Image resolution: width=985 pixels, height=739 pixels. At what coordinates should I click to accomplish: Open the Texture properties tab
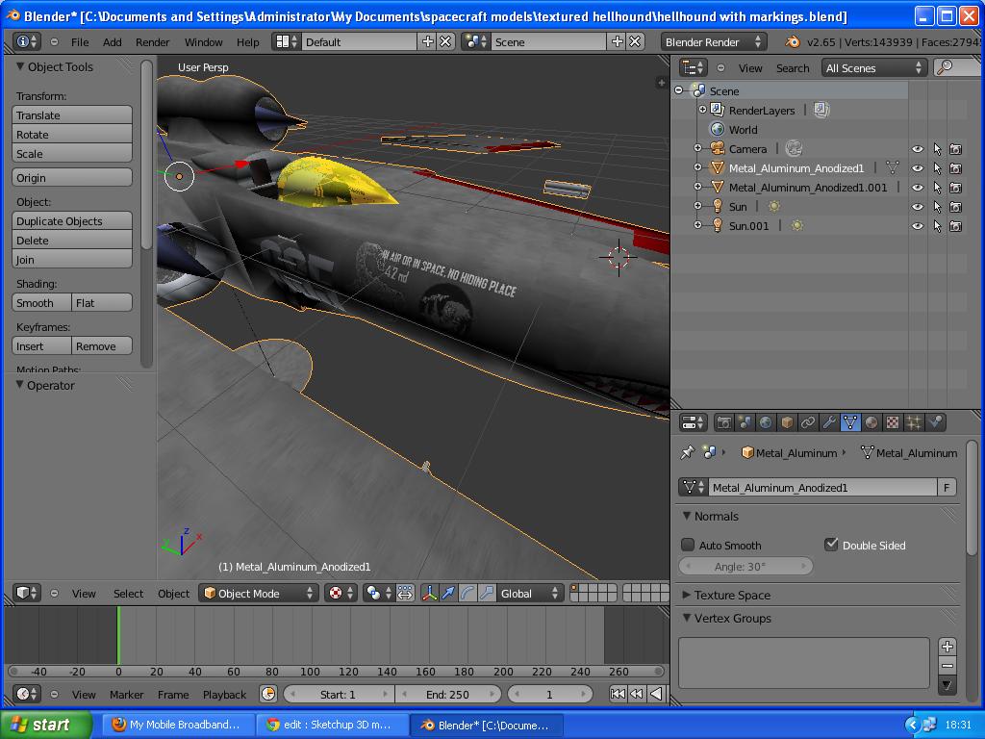tap(894, 421)
